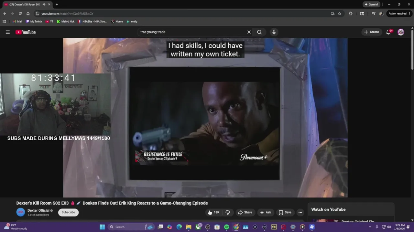Open the YouTube notifications bell
The image size is (414, 232).
[x=389, y=32]
